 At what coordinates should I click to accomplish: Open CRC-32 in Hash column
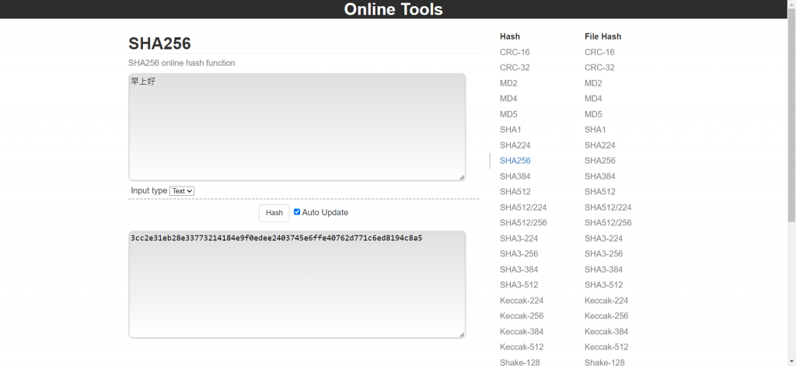point(515,68)
